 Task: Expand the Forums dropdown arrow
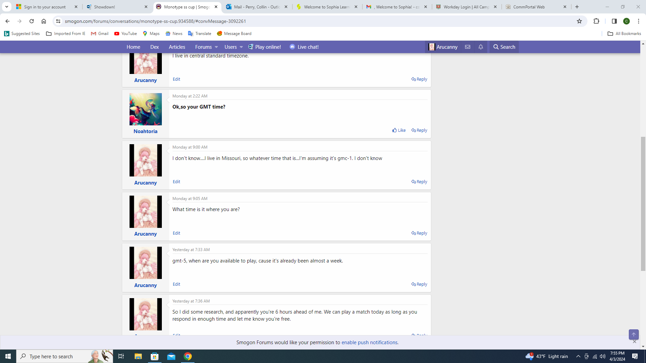click(x=216, y=47)
